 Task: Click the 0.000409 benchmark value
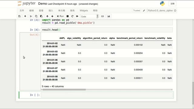click(x=138, y=70)
